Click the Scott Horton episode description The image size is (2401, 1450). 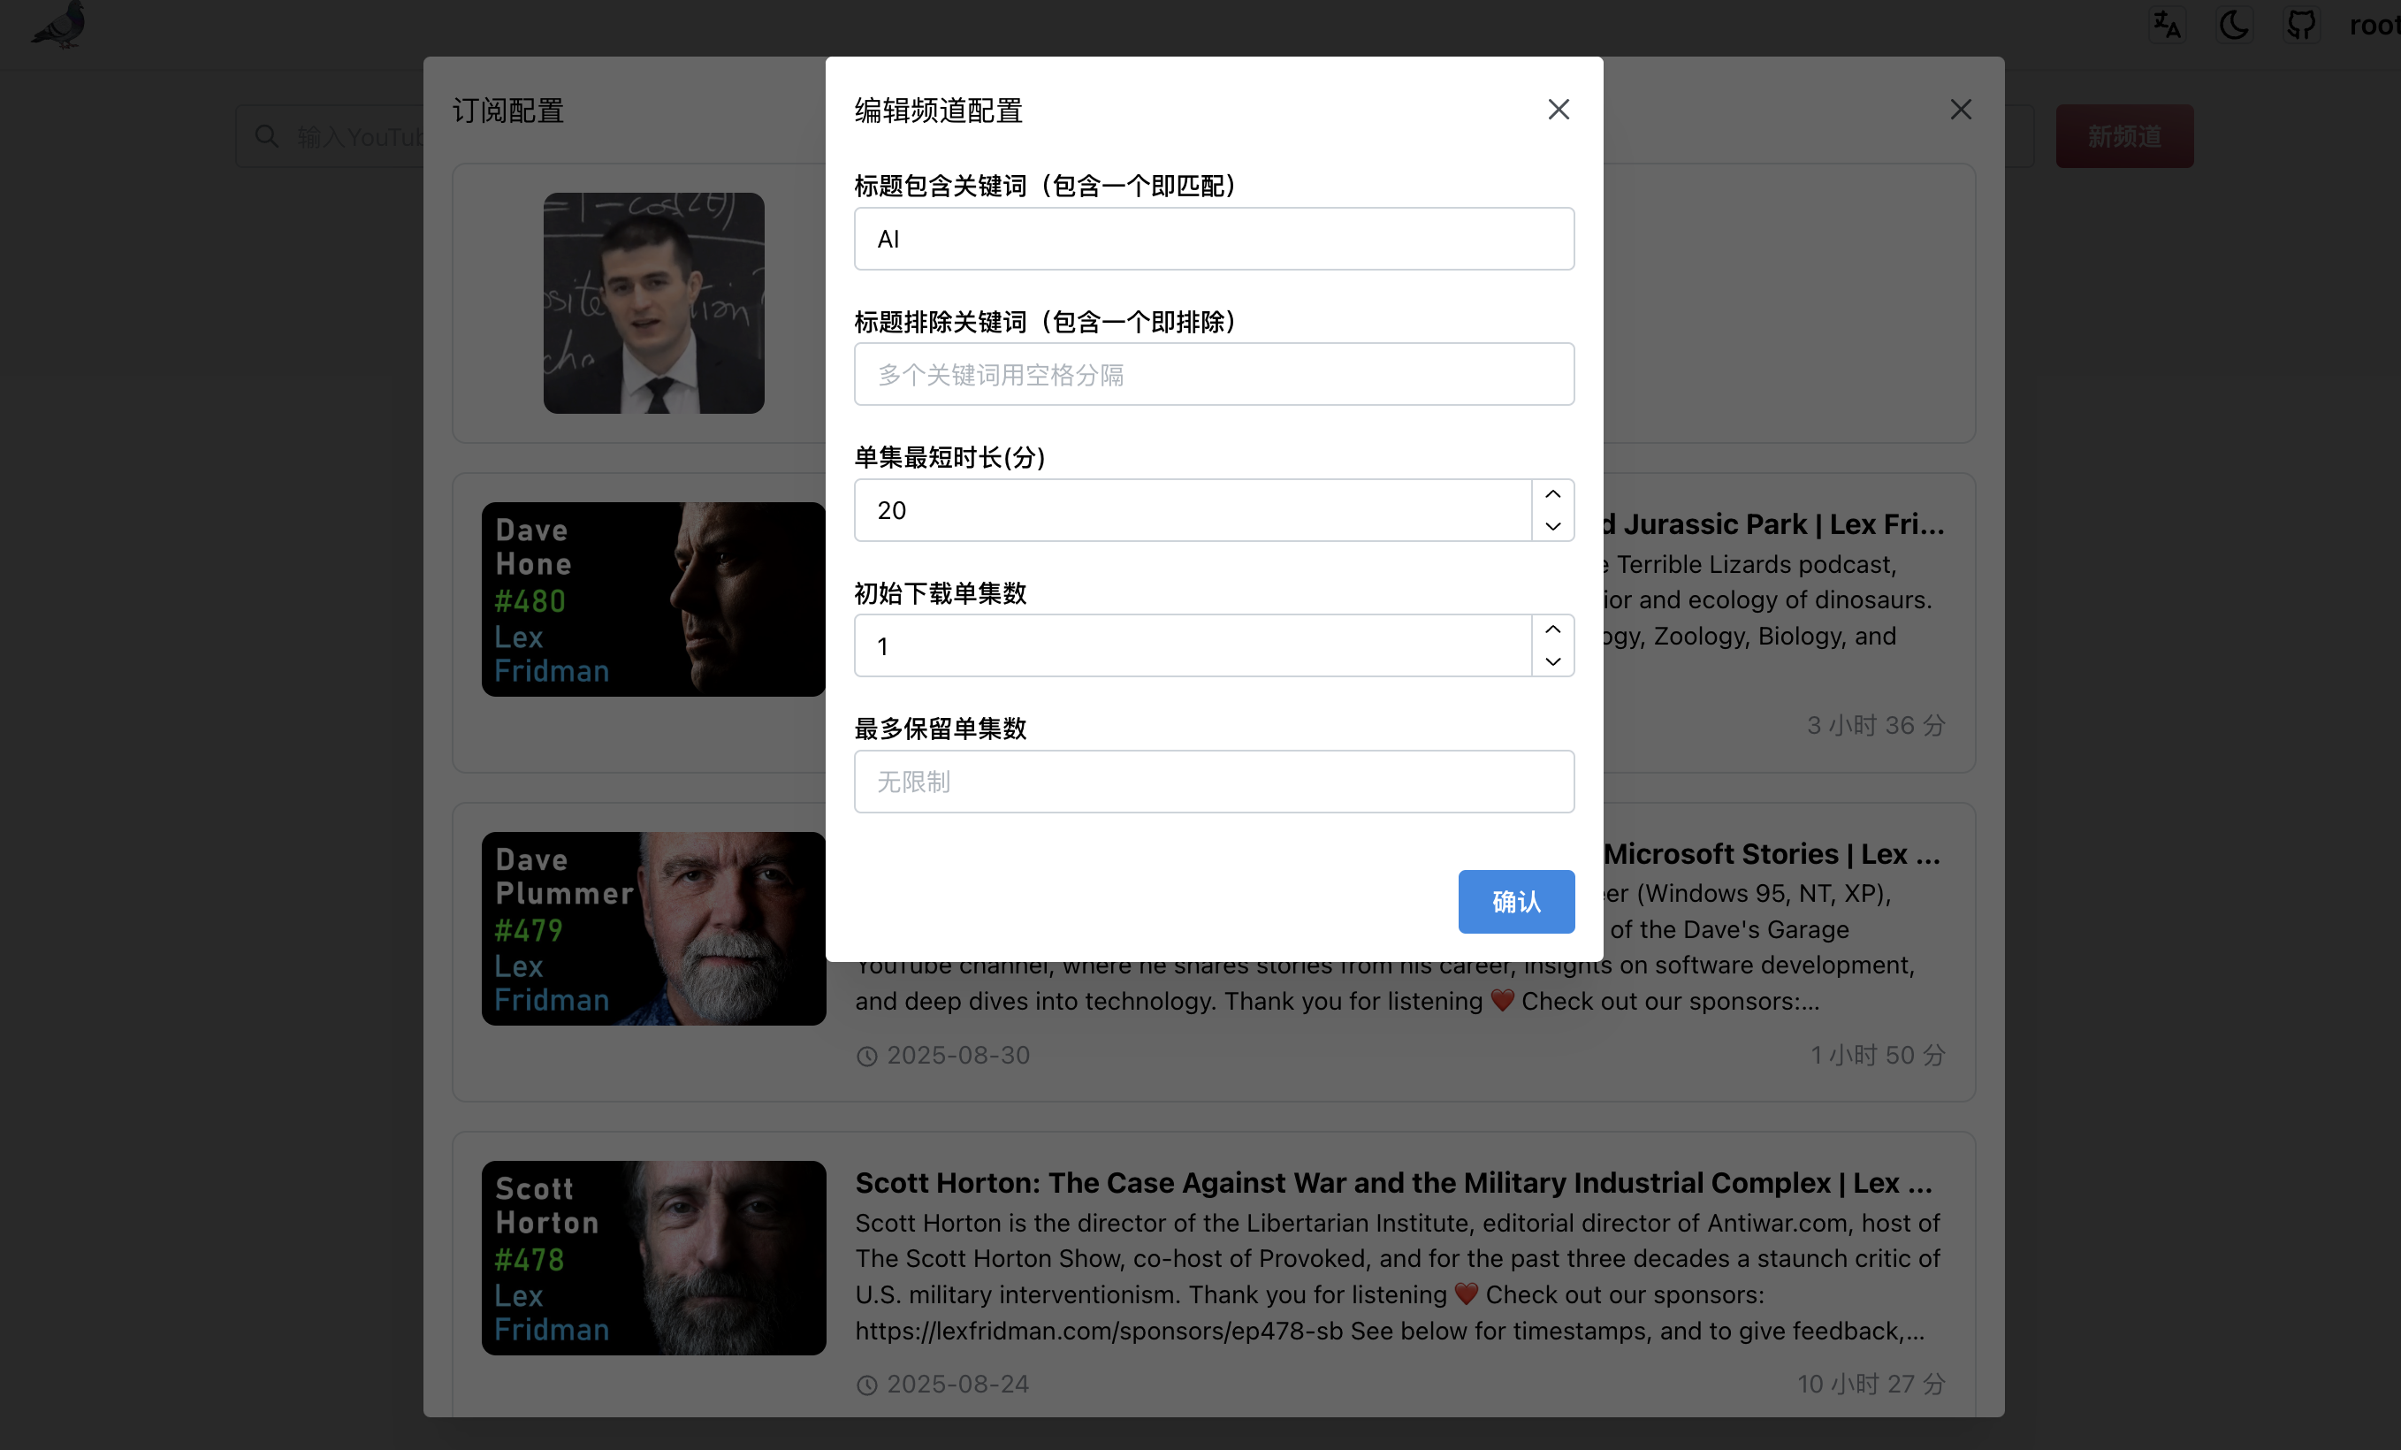[x=1399, y=1277]
